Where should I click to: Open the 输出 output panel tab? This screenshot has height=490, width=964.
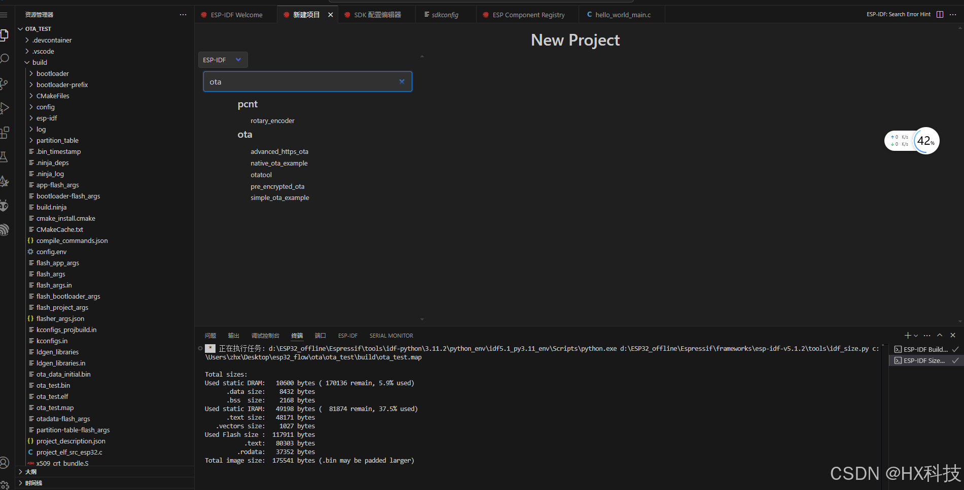(x=234, y=336)
